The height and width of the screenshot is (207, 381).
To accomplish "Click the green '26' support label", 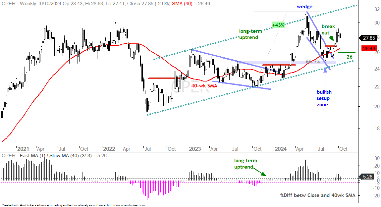I will pos(349,57).
